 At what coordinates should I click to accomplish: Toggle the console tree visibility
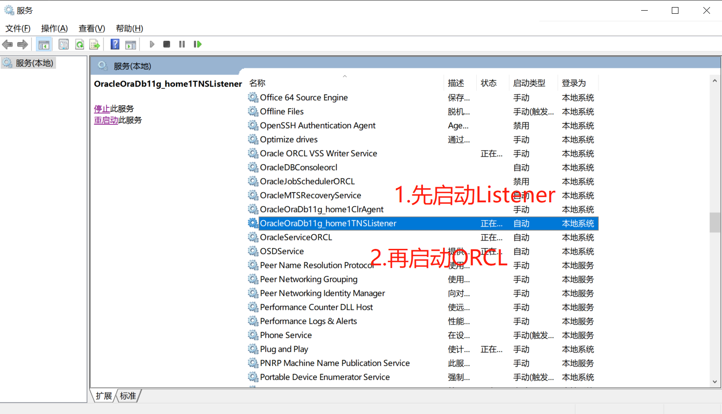tap(44, 44)
